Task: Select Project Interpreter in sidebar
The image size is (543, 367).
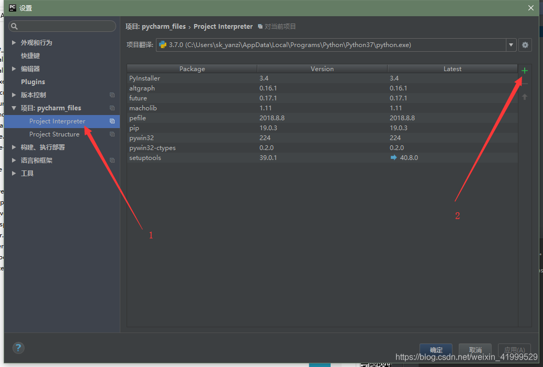Action: pyautogui.click(x=62, y=121)
